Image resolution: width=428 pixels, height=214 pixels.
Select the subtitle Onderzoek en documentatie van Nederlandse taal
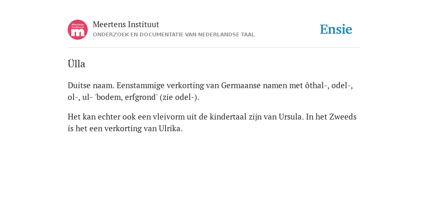pyautogui.click(x=173, y=35)
